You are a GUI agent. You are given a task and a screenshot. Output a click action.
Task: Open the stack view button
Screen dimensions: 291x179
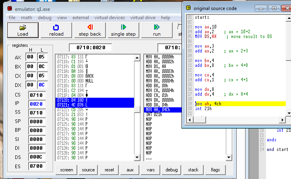point(193,170)
